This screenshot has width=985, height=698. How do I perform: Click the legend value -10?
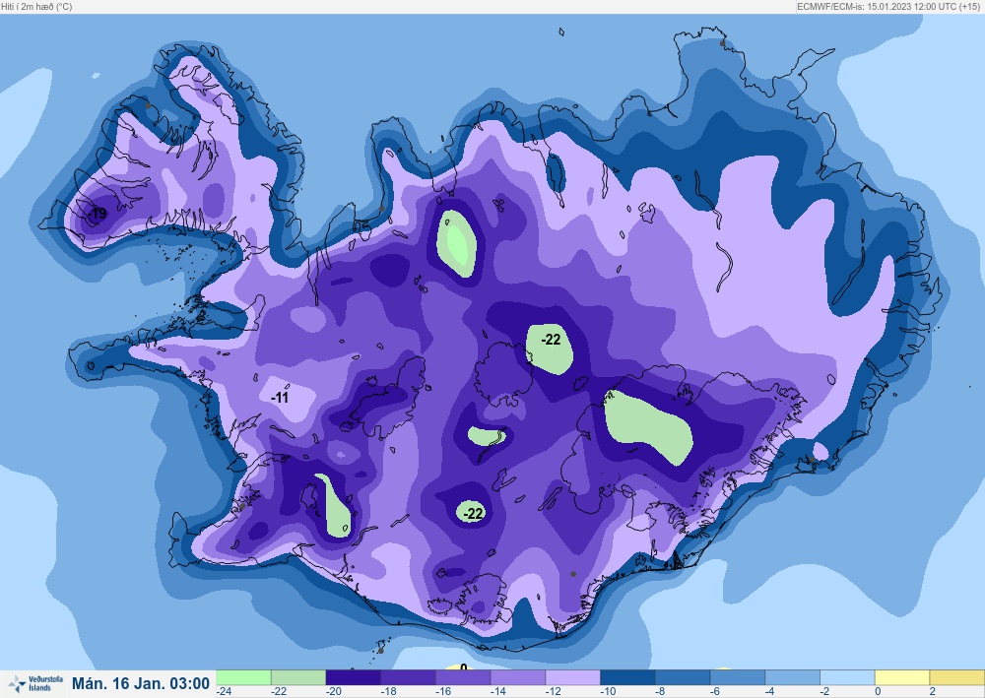coord(608,691)
